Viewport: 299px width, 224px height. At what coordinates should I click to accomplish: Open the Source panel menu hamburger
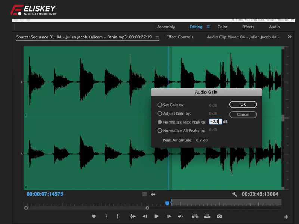click(158, 37)
